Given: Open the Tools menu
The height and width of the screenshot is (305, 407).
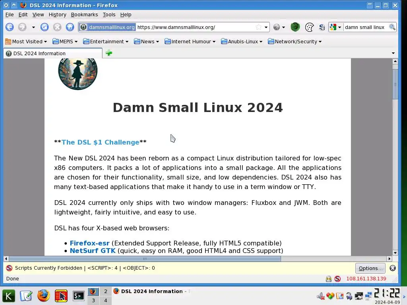Looking at the screenshot, I should point(109,15).
